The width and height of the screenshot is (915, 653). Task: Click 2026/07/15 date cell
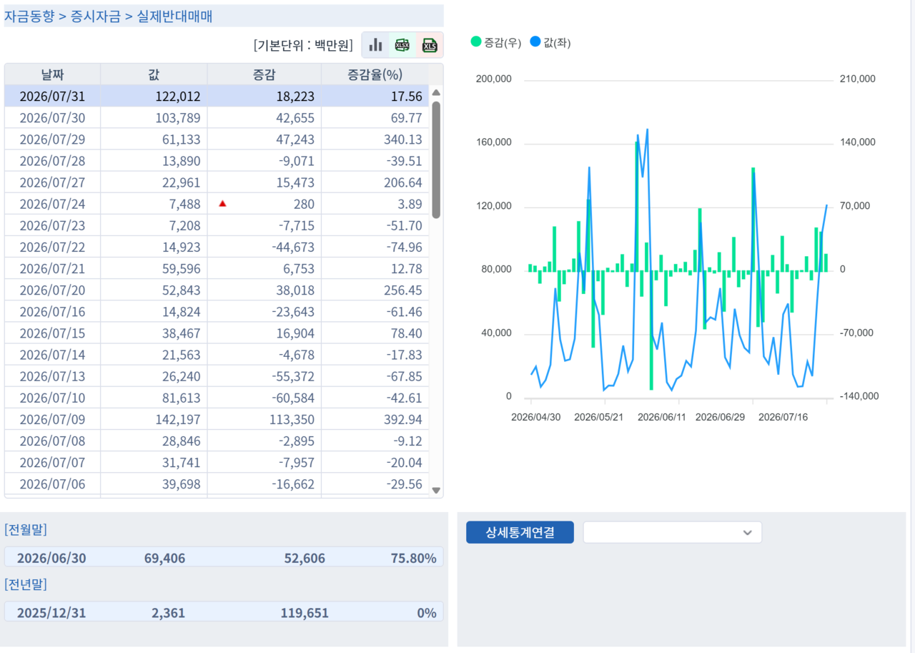(52, 333)
